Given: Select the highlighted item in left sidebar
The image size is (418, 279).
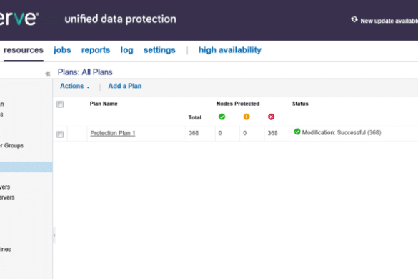Looking at the screenshot, I should point(26,167).
